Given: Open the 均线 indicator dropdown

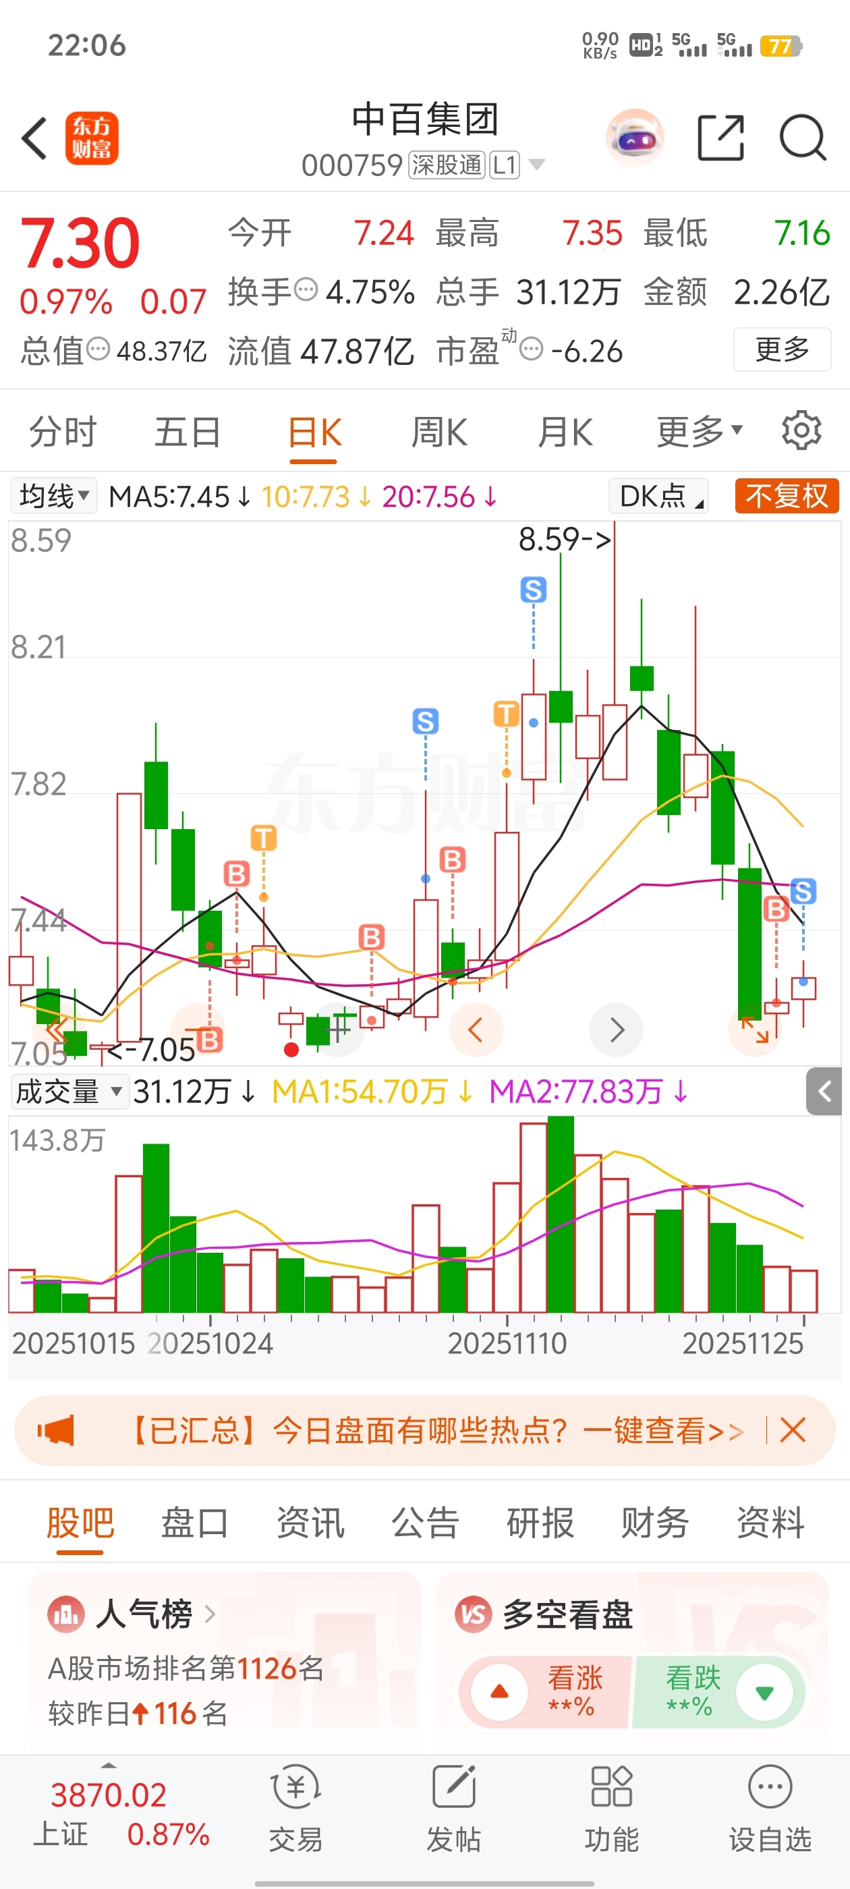Looking at the screenshot, I should pos(54,497).
